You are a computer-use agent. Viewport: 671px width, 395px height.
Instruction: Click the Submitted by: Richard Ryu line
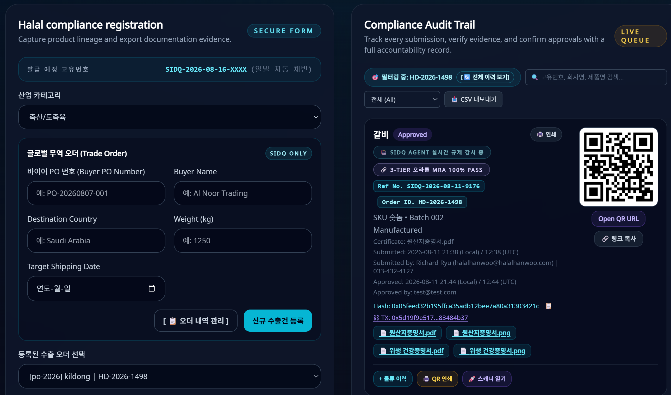click(x=465, y=267)
